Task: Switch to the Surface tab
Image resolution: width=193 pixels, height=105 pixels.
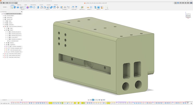Action: click(19, 5)
